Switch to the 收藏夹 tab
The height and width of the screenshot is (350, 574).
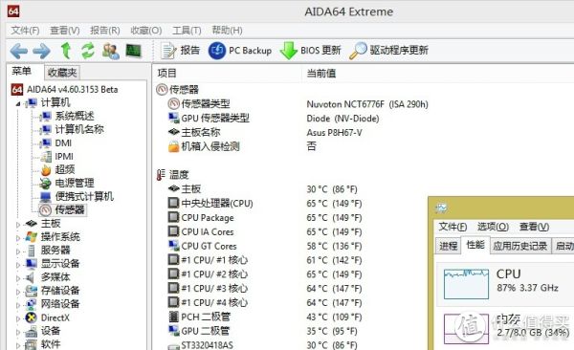pos(62,73)
